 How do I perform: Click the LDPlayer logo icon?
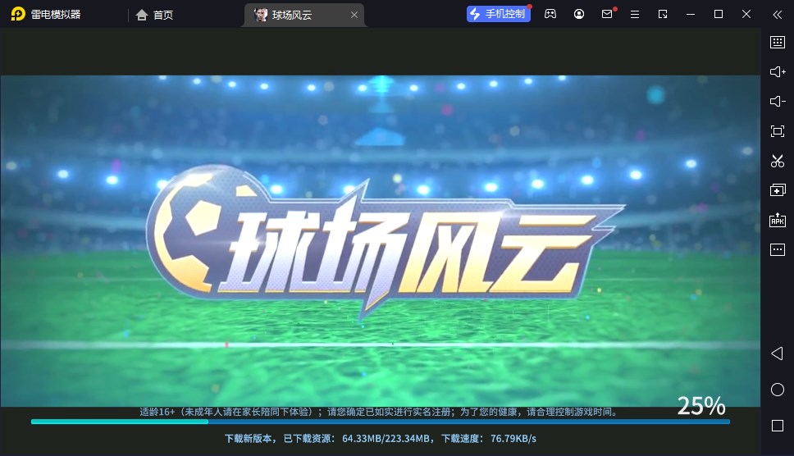tap(18, 14)
